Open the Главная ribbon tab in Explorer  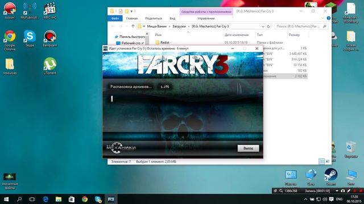132,18
